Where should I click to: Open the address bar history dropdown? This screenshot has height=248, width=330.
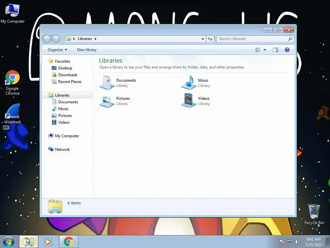(x=203, y=39)
